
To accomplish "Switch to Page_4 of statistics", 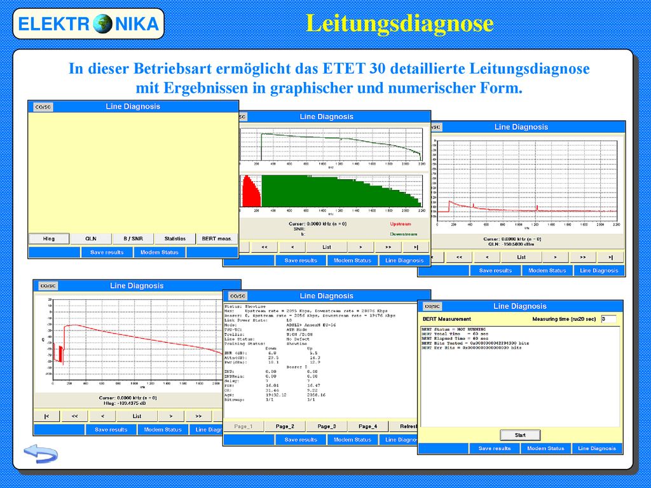I will [x=368, y=426].
